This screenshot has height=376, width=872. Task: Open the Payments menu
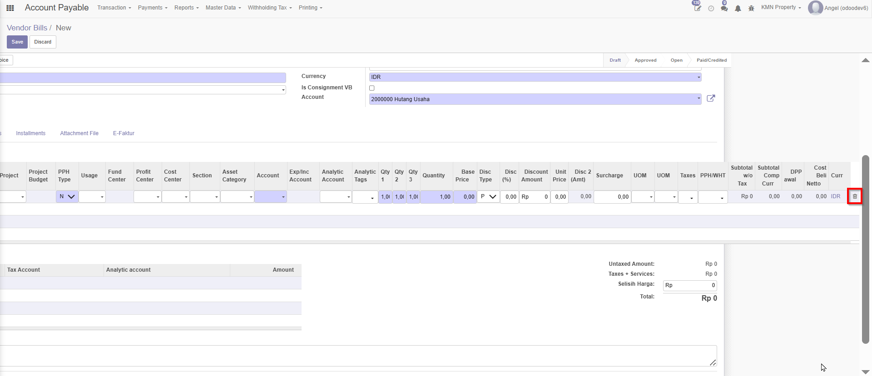(x=153, y=8)
